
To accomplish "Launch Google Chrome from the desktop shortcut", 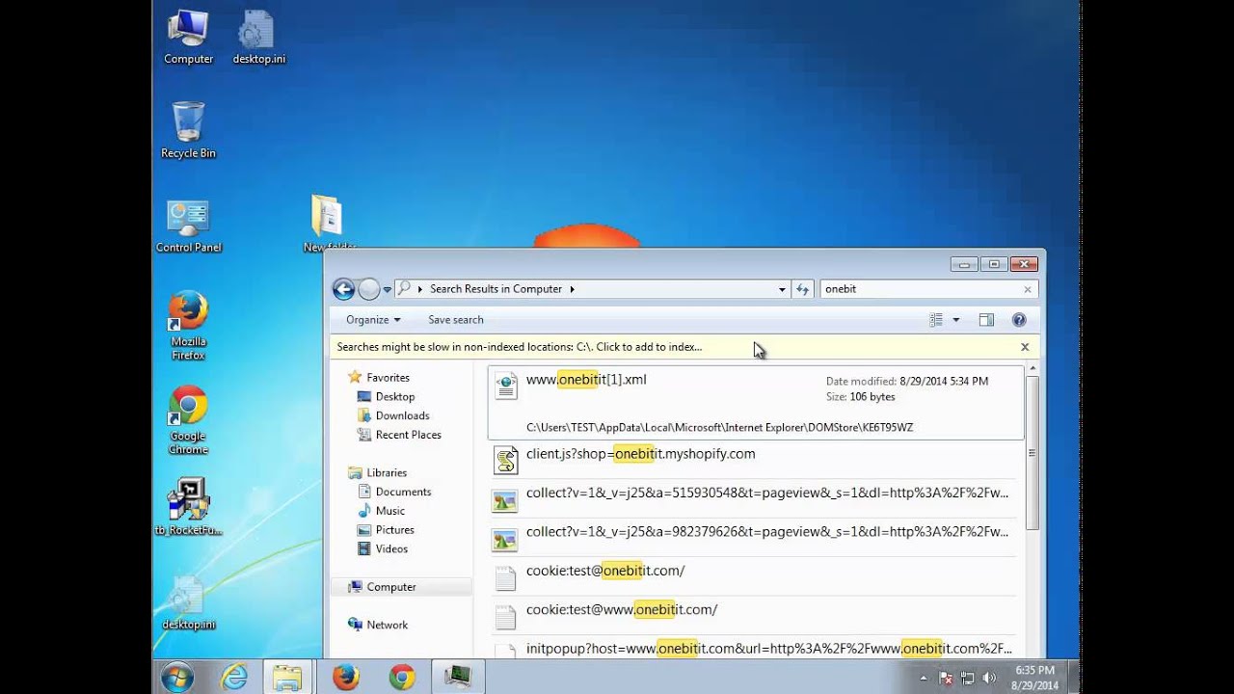I will pyautogui.click(x=188, y=420).
